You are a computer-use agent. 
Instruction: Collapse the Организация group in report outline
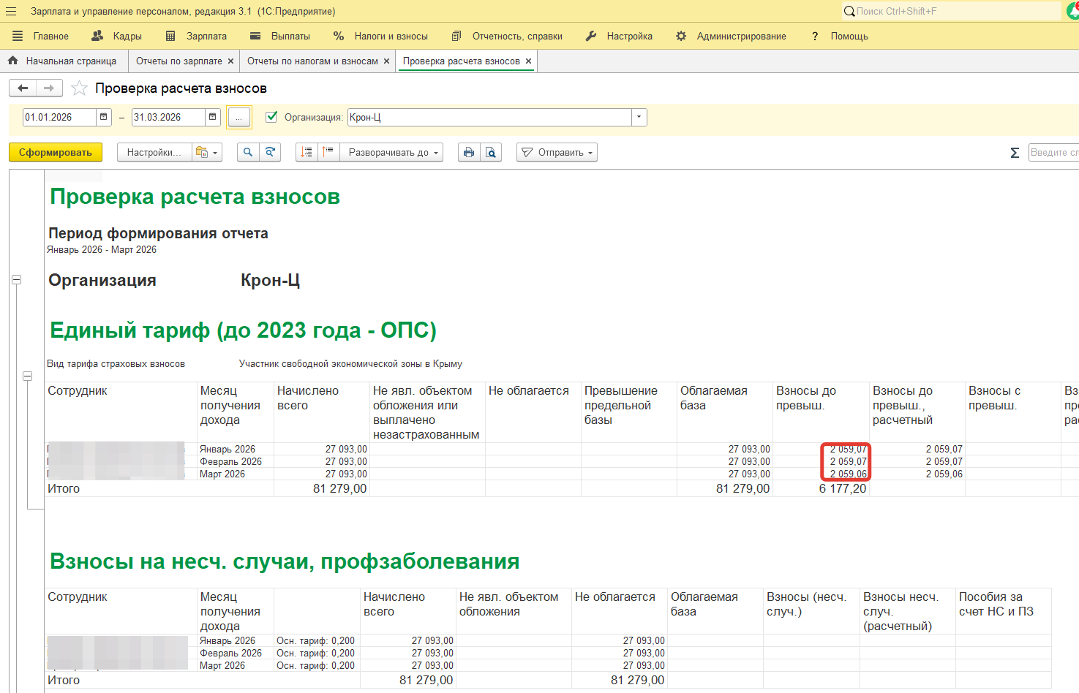coord(16,280)
